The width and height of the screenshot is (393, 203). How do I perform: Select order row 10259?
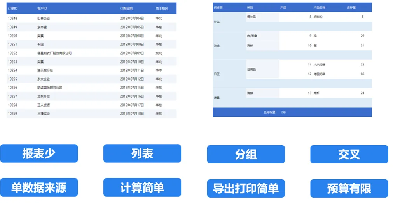[x=91, y=114]
